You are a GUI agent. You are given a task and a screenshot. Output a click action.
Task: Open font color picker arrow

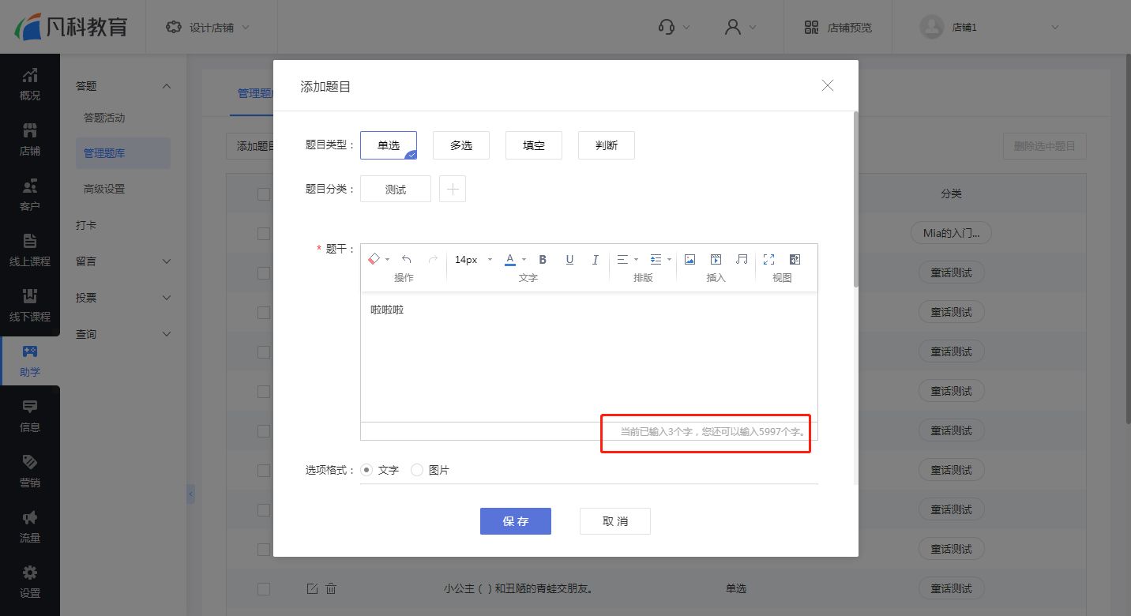(524, 260)
